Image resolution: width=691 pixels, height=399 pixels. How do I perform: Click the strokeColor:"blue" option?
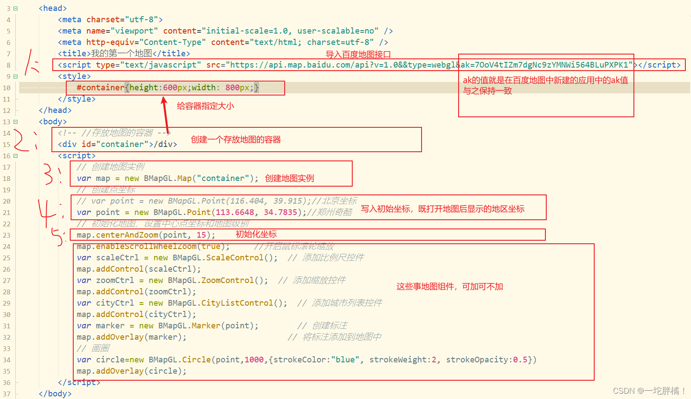point(317,360)
